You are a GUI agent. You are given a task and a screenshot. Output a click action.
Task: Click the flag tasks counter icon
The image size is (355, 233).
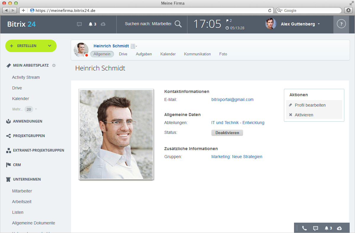pyautogui.click(x=227, y=21)
